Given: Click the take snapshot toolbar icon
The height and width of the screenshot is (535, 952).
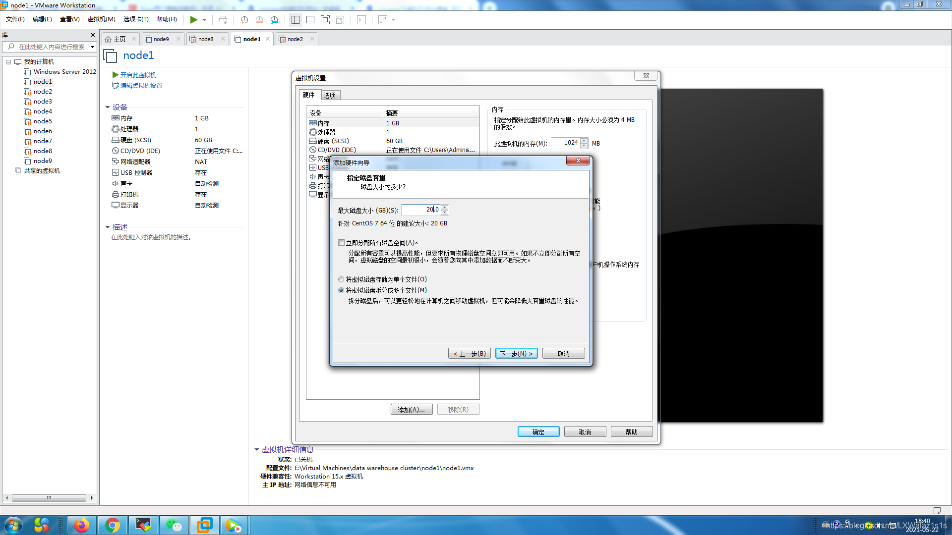Looking at the screenshot, I should [244, 20].
